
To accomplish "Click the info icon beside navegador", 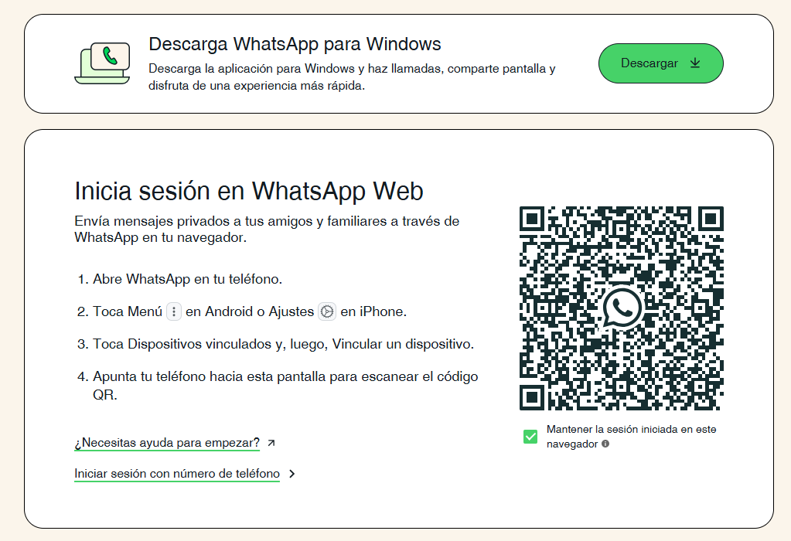I will point(605,444).
